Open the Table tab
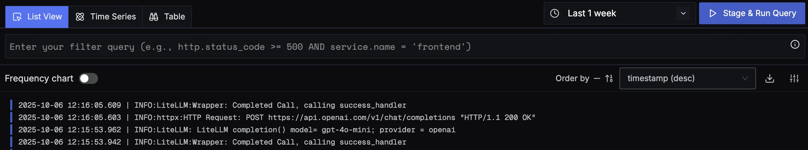Image resolution: width=808 pixels, height=150 pixels. point(167,17)
